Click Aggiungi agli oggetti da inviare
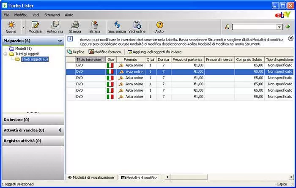The image size is (296, 188). (x=154, y=52)
